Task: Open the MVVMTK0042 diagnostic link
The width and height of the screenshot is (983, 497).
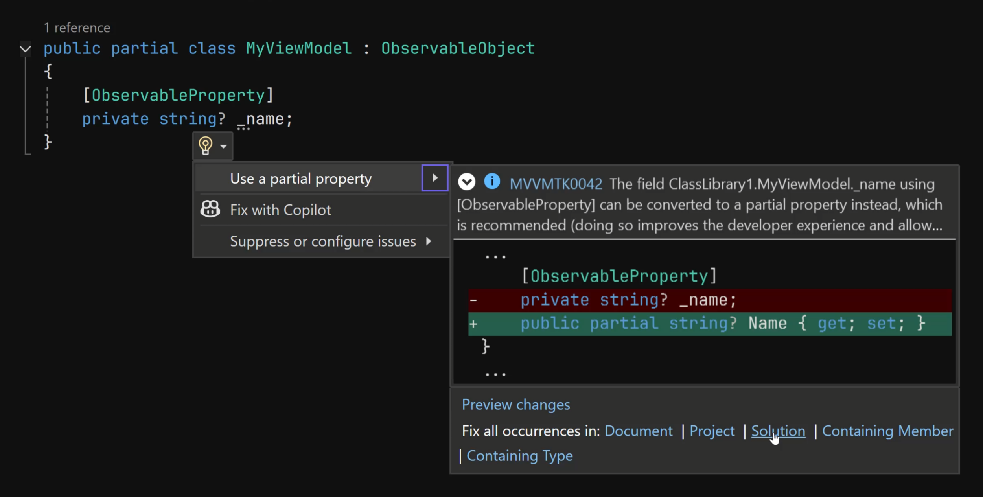Action: (556, 184)
